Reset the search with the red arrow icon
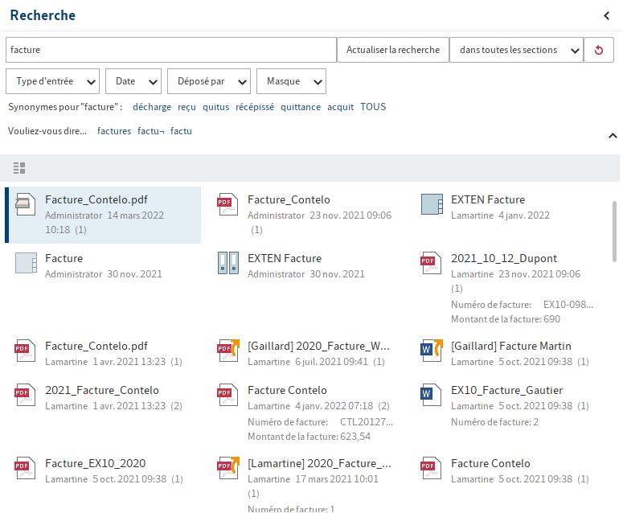Image resolution: width=623 pixels, height=513 pixels. pyautogui.click(x=599, y=50)
